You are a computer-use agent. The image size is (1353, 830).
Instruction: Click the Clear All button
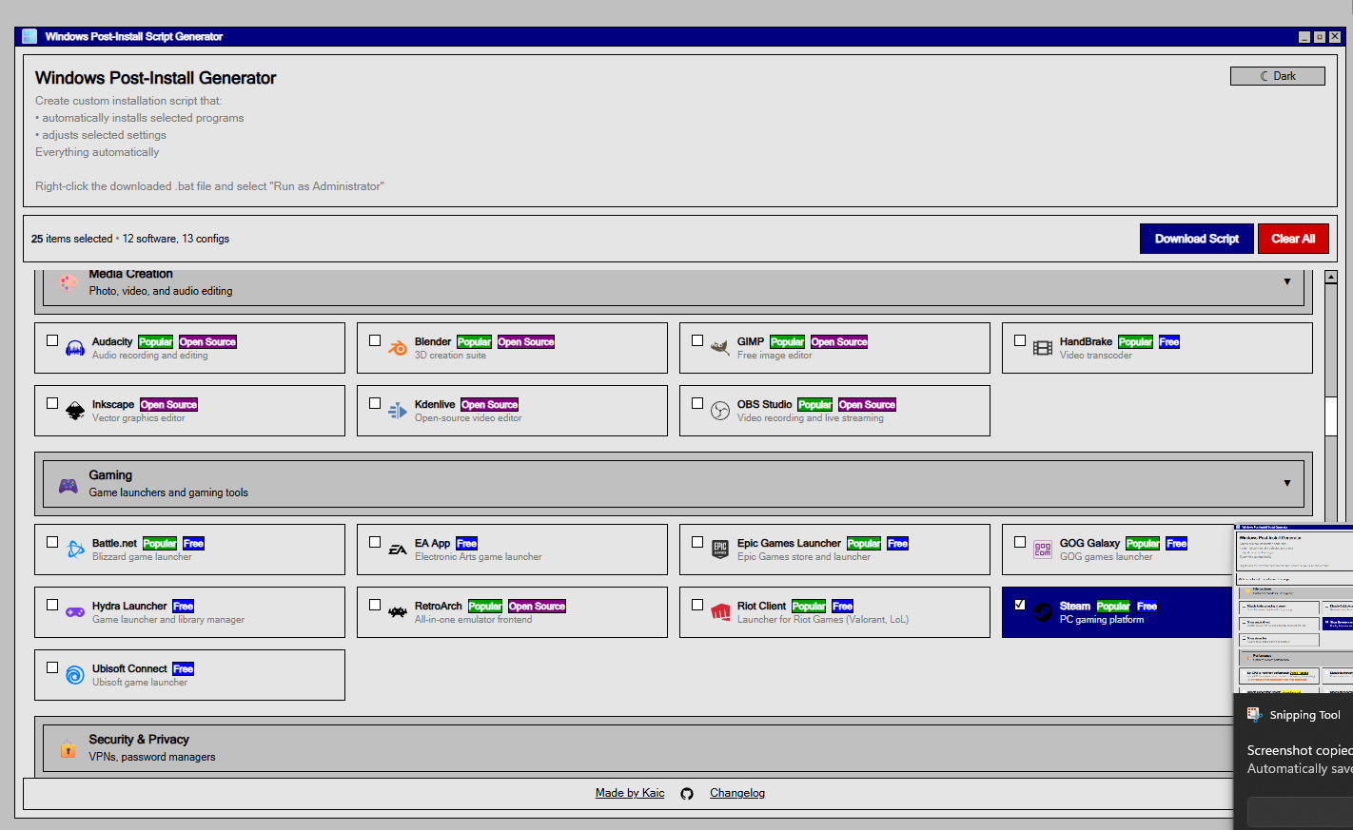coord(1293,239)
